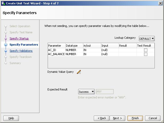Go to the Specify Validations step
Viewport: 164px width, 123px height.
(21, 51)
